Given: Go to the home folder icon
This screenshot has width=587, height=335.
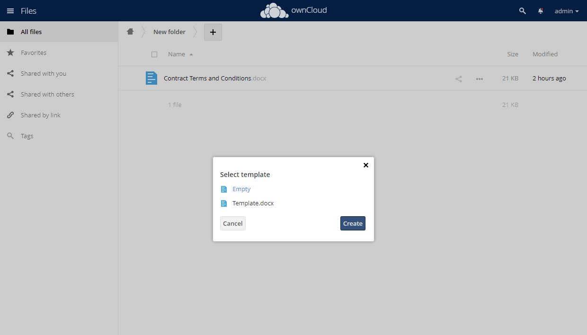Looking at the screenshot, I should pos(130,32).
